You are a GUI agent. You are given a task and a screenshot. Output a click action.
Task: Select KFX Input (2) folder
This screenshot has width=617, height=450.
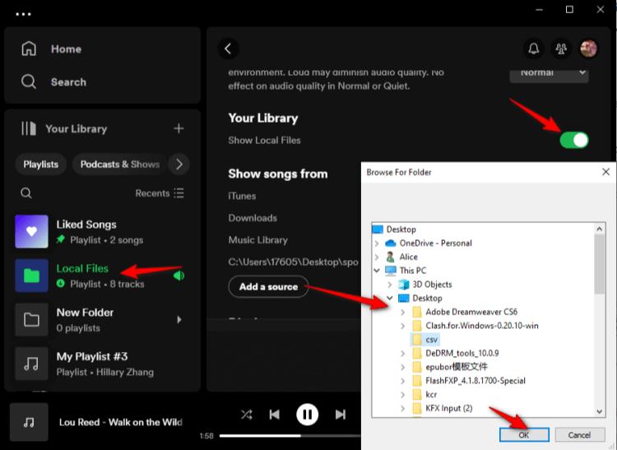pyautogui.click(x=448, y=408)
